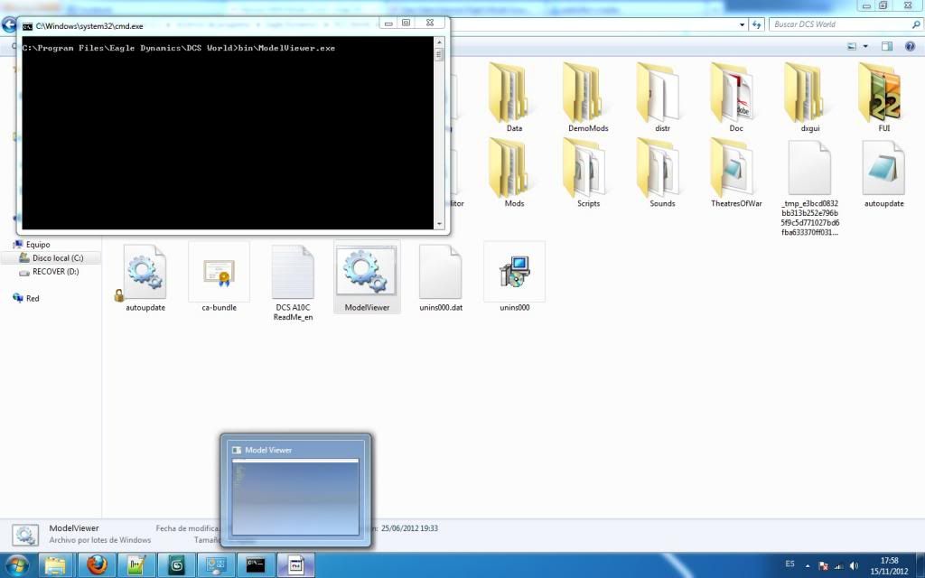
Task: Toggle the preview pane button
Action: point(887,46)
